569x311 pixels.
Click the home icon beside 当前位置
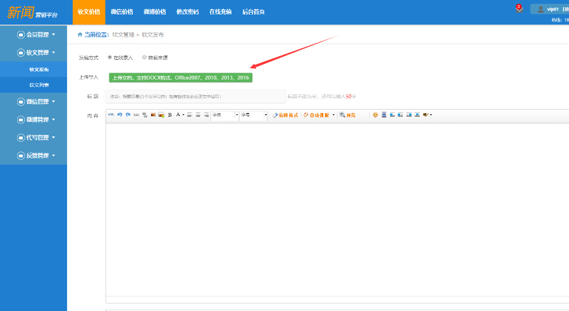coord(80,35)
